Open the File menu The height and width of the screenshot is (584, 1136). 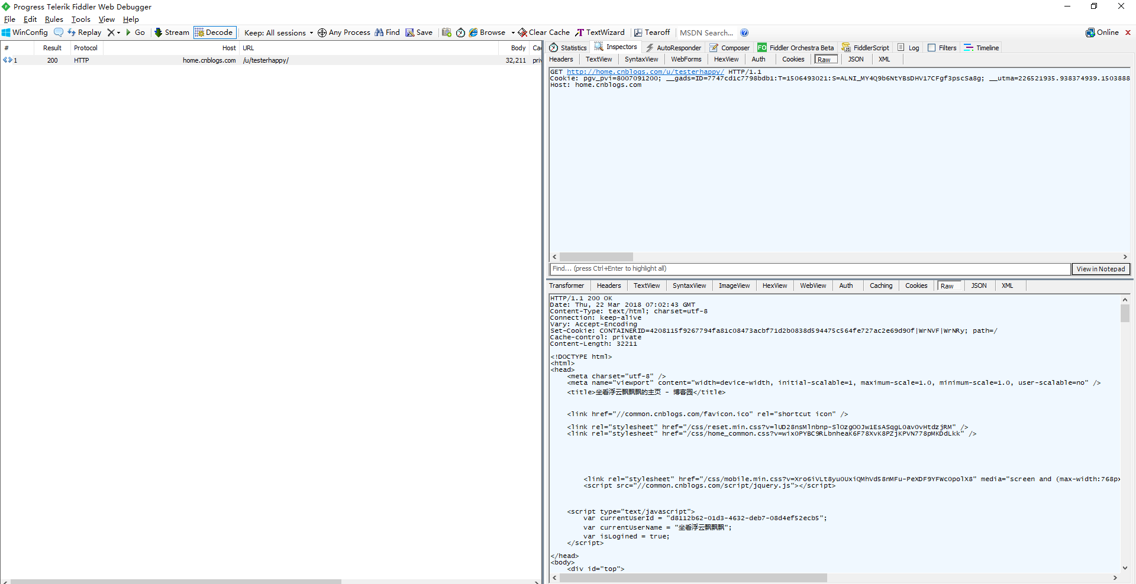pos(9,20)
